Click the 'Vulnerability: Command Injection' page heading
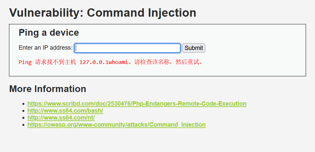The image size is (315, 152). coord(103,13)
